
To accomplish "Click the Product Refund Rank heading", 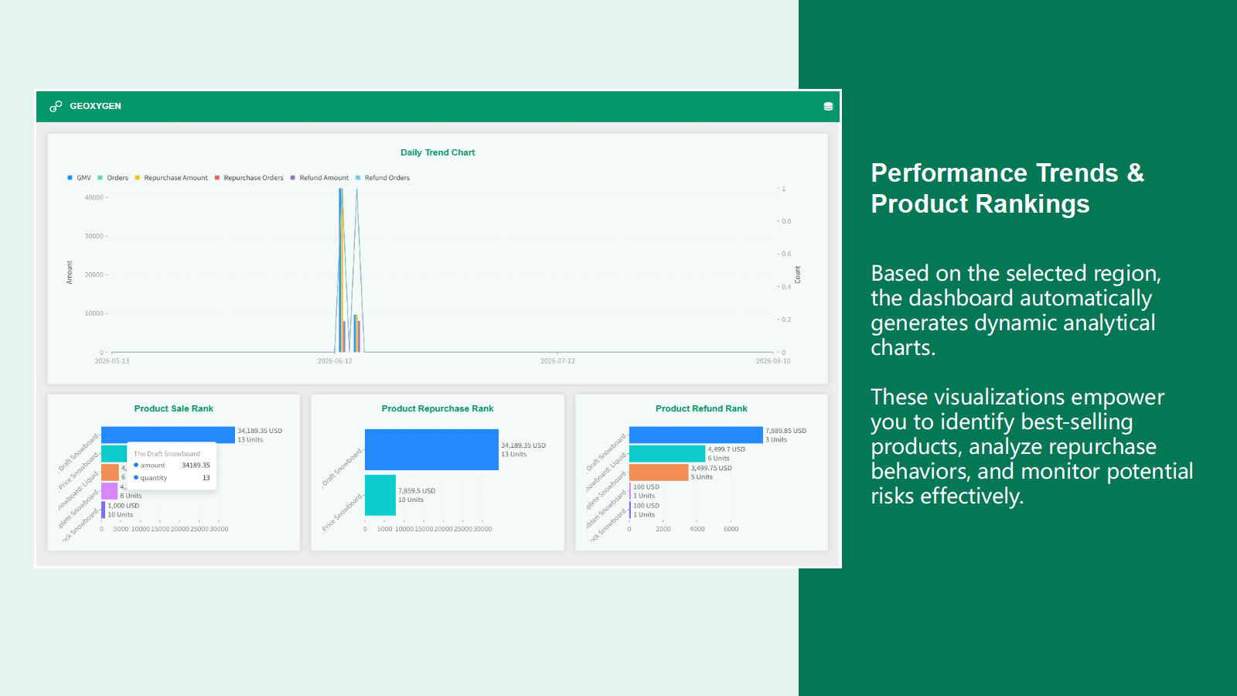I will point(701,408).
